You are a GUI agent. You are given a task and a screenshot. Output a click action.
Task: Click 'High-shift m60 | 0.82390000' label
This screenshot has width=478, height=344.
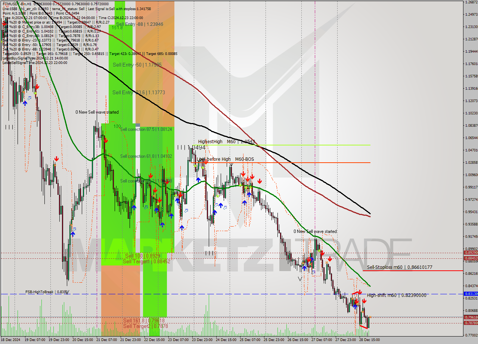(396, 295)
